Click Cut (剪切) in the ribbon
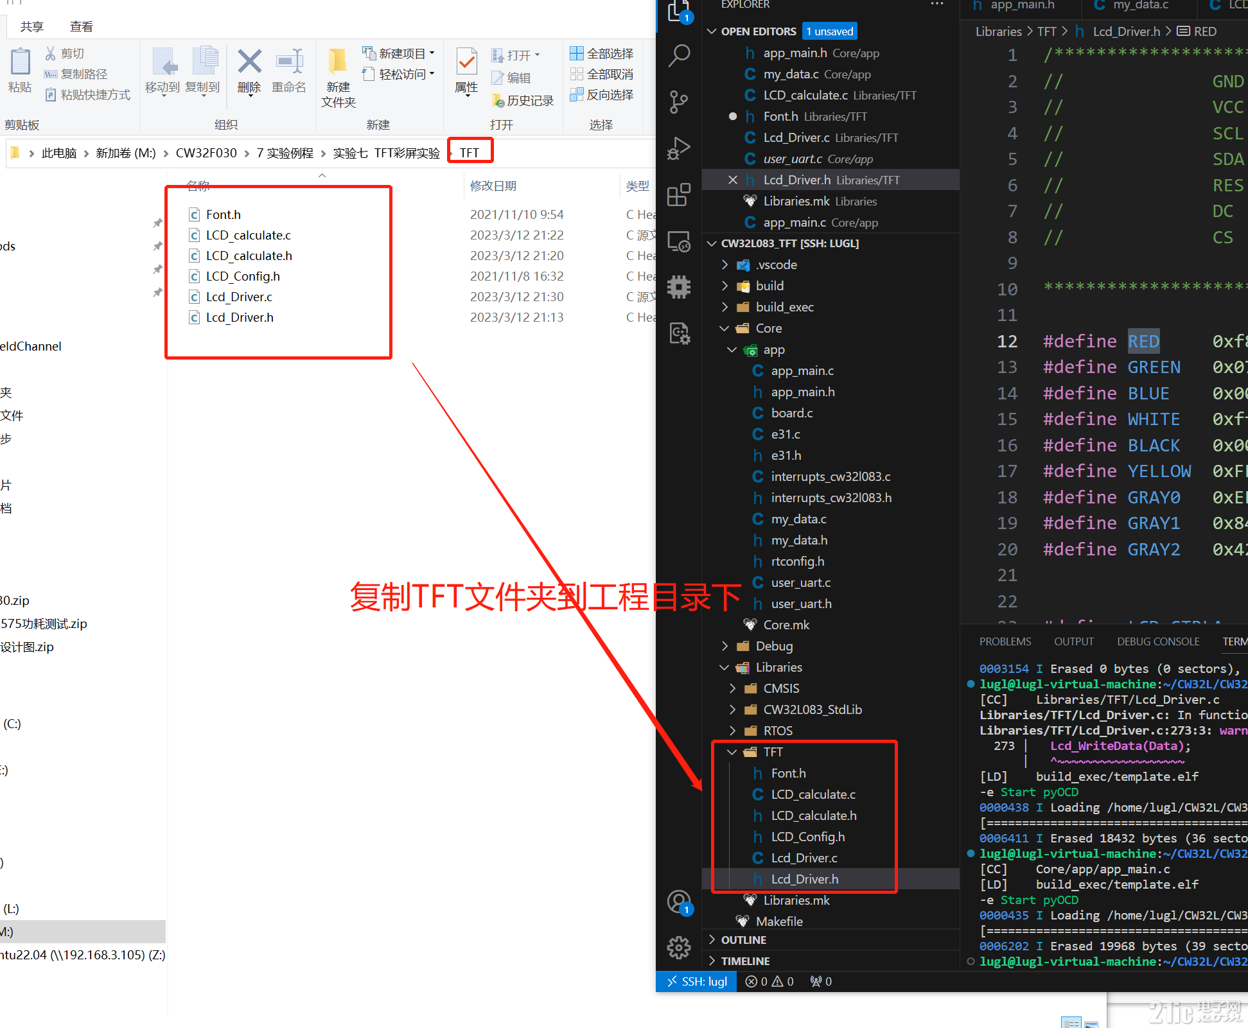Viewport: 1248px width, 1028px height. click(65, 53)
